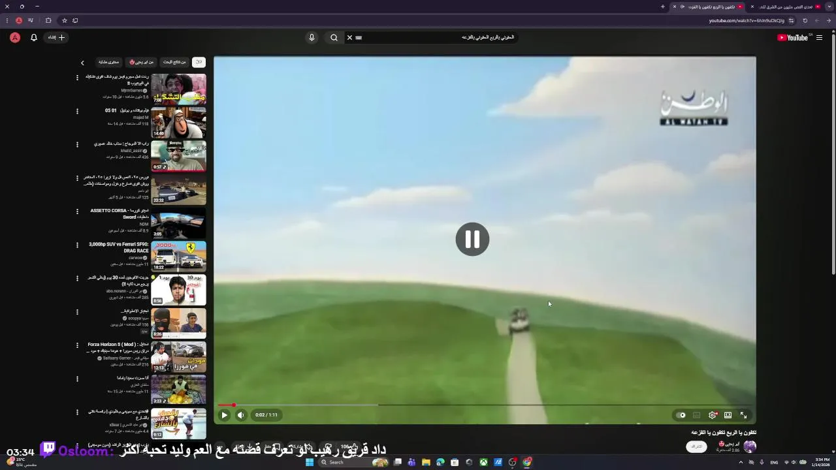Reload the page with the browser refresh button
The height and width of the screenshot is (470, 836).
tap(805, 20)
